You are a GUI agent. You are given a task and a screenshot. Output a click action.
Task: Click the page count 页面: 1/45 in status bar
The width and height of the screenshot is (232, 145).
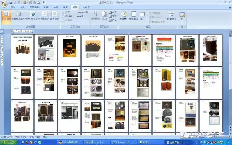(x=7, y=137)
